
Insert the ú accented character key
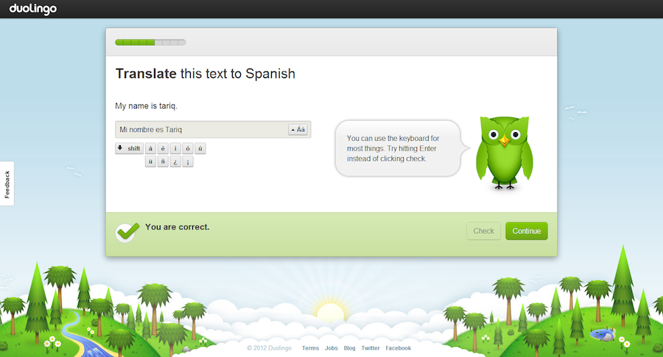tap(200, 148)
